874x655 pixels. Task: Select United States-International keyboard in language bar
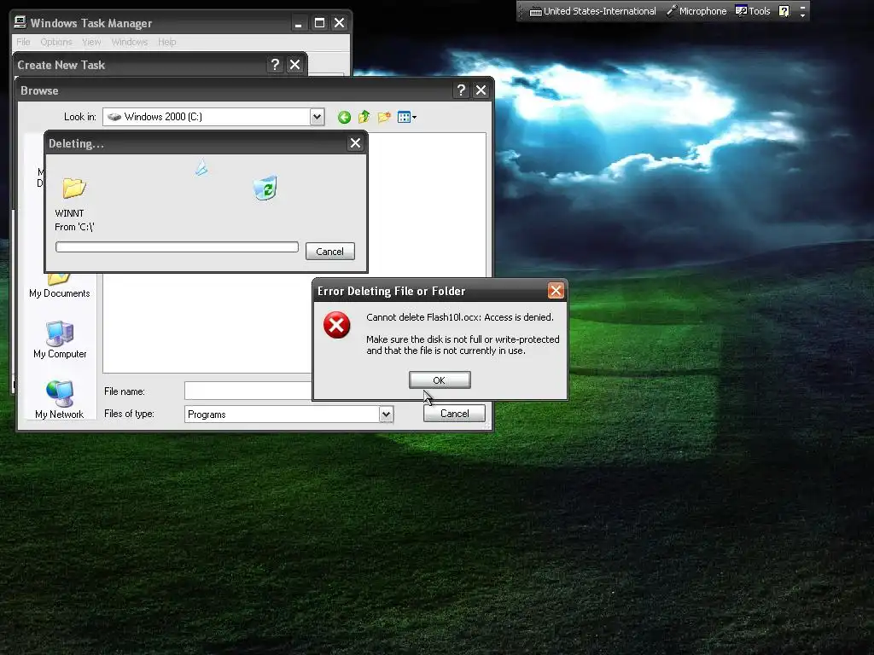(592, 11)
